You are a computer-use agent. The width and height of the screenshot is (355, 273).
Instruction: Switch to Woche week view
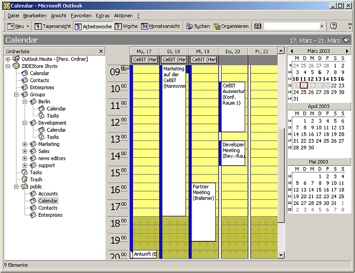[126, 26]
